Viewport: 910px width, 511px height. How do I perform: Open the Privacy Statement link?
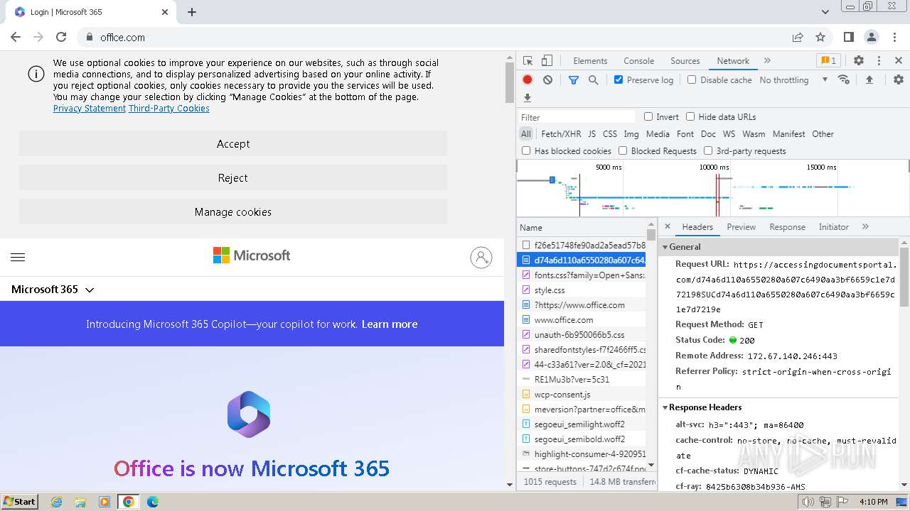[90, 109]
